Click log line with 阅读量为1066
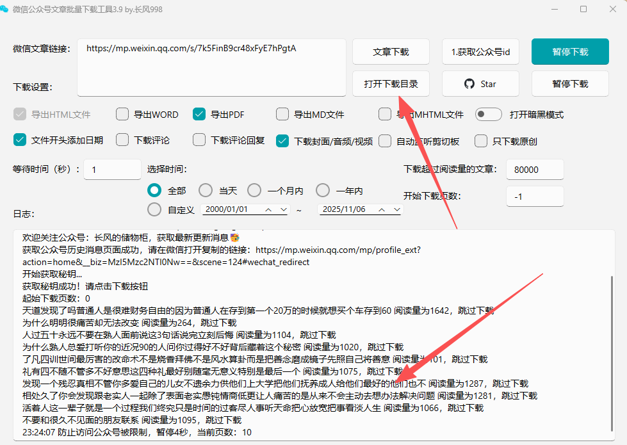This screenshot has width=627, height=445. point(253,408)
